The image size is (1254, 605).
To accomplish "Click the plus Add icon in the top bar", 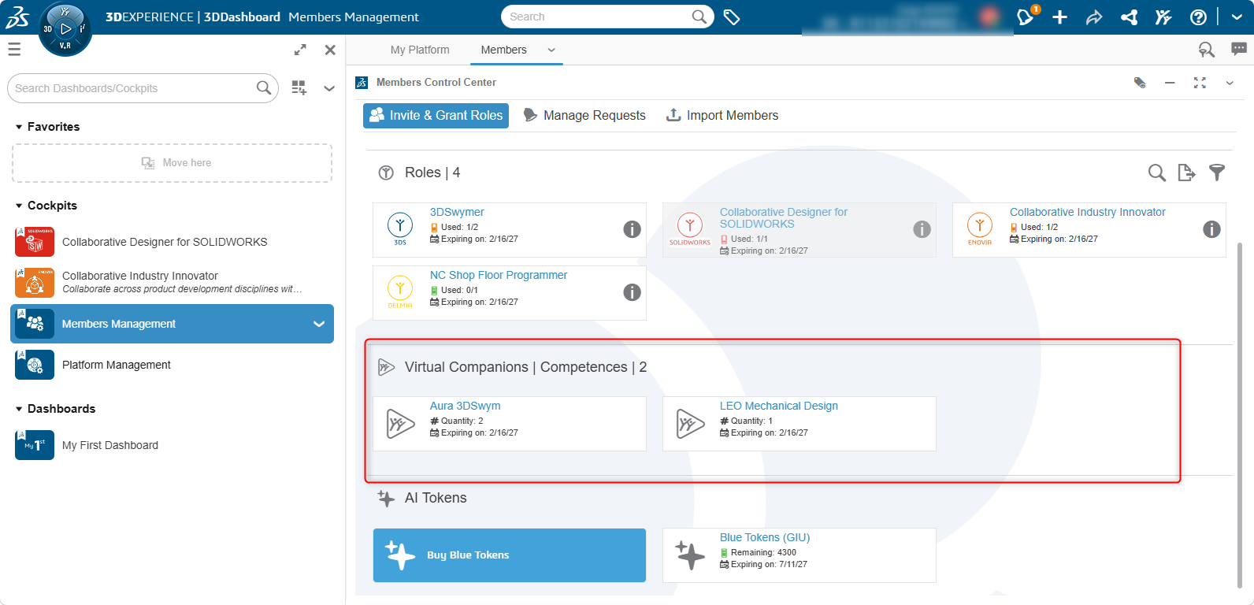I will pos(1060,17).
